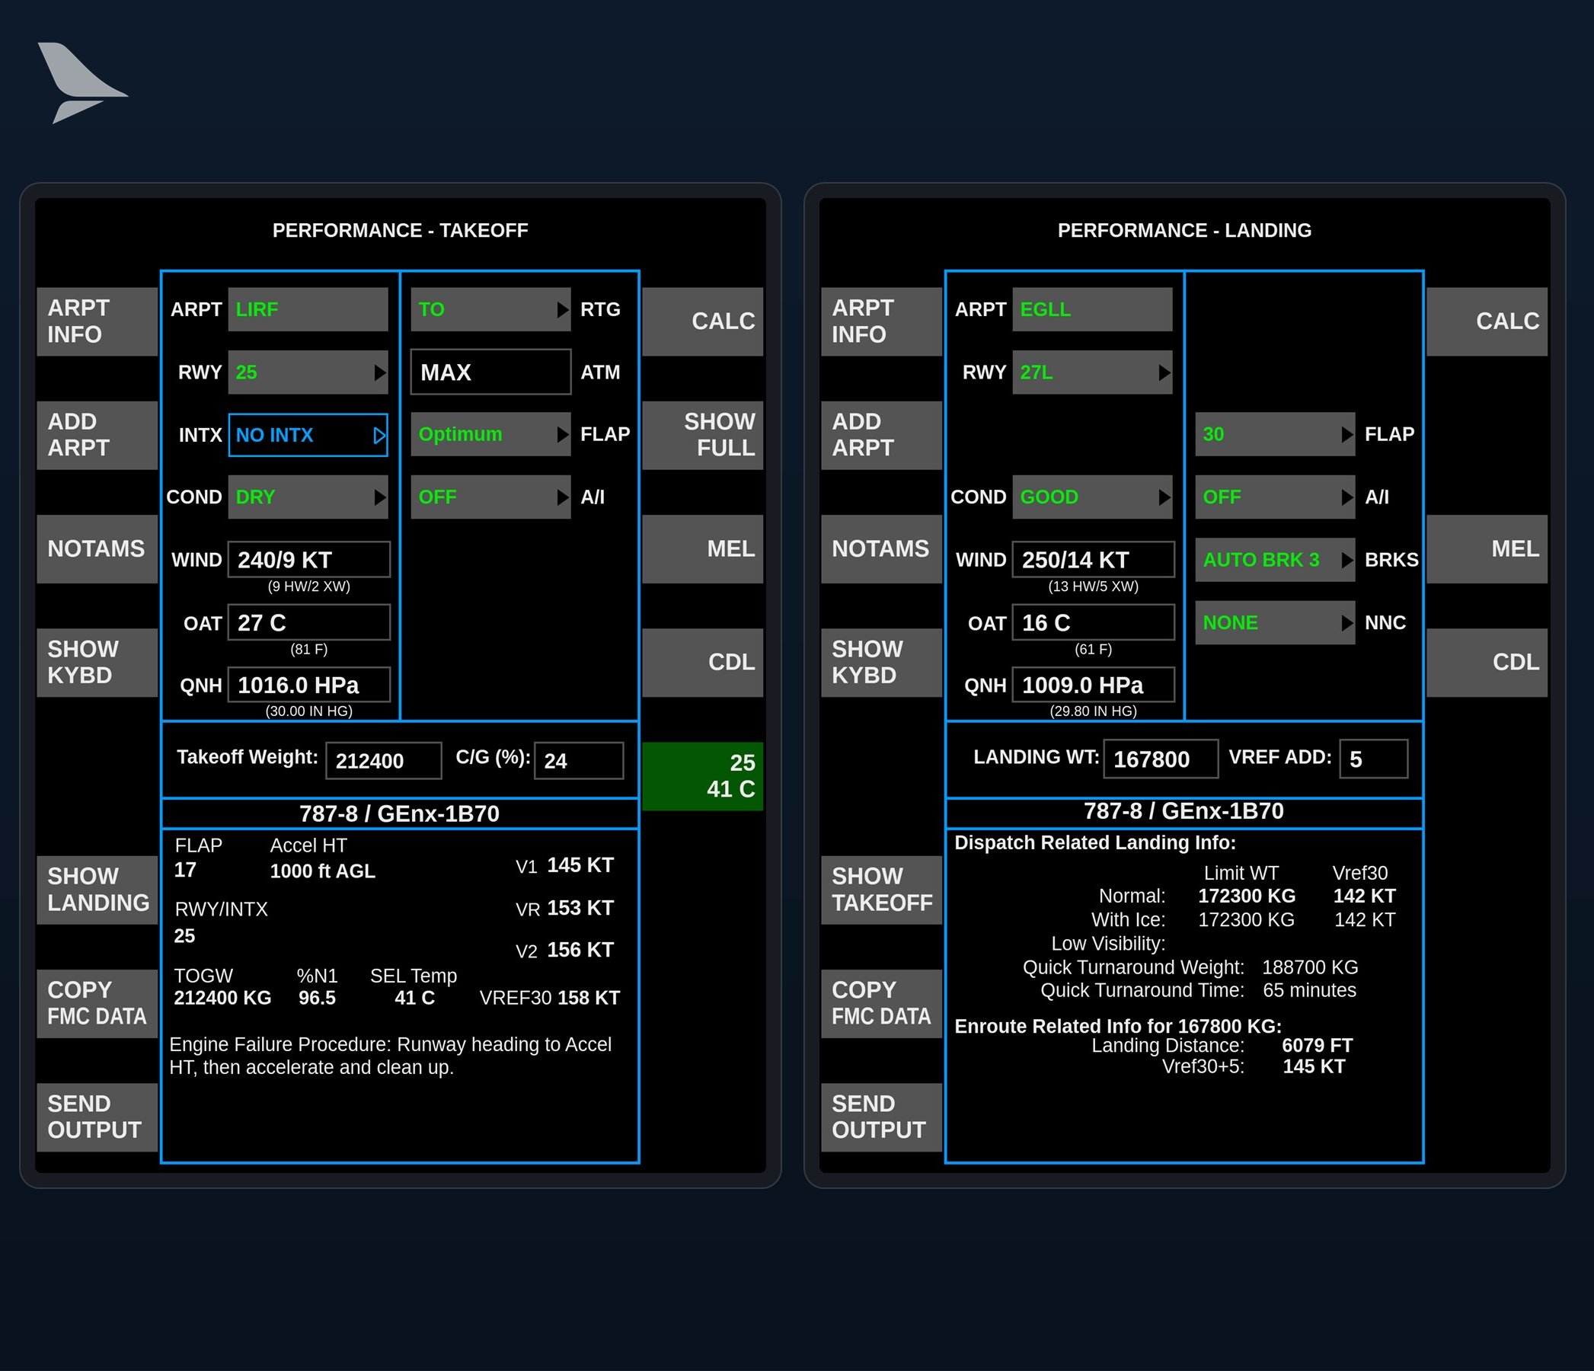Screen dimensions: 1594x1371
Task: Open takeoff A/I OFF dropdown
Action: point(490,497)
